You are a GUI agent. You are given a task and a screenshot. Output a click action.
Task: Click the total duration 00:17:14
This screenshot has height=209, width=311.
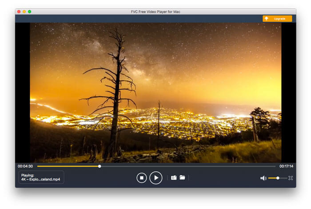pyautogui.click(x=286, y=166)
